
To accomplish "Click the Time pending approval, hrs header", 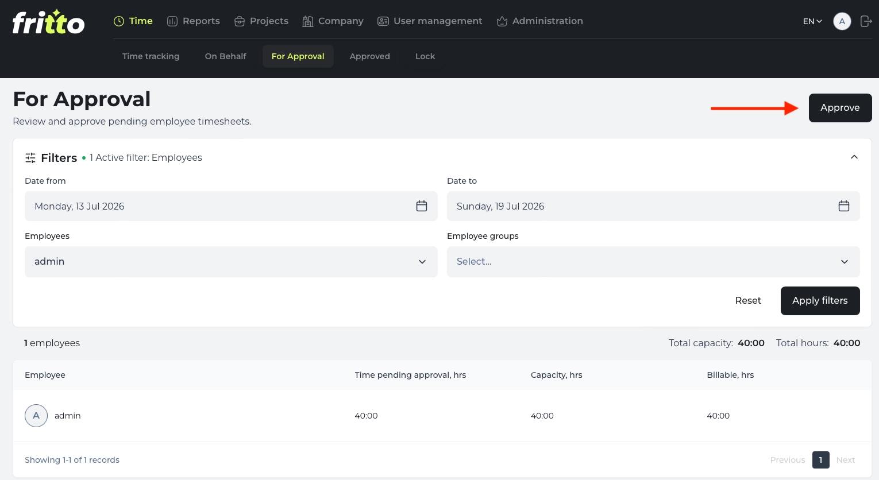I will pyautogui.click(x=410, y=375).
